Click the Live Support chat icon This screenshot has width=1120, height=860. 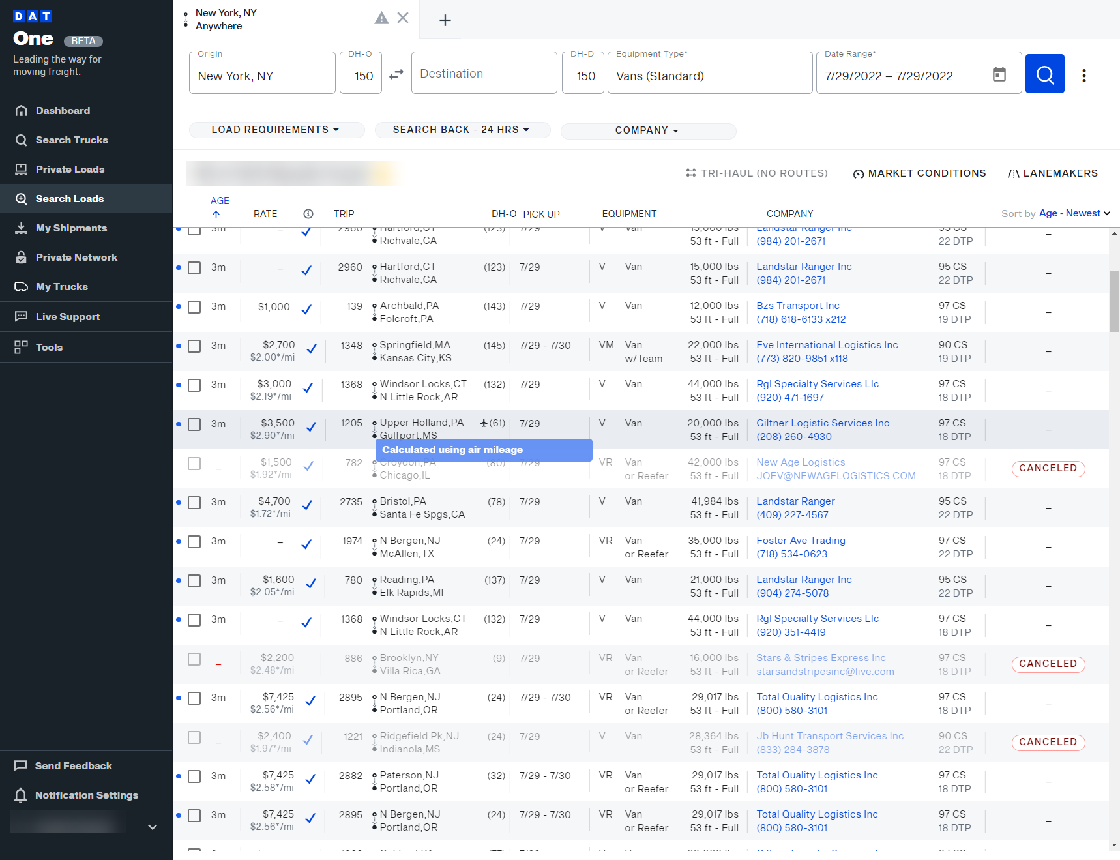pos(22,316)
